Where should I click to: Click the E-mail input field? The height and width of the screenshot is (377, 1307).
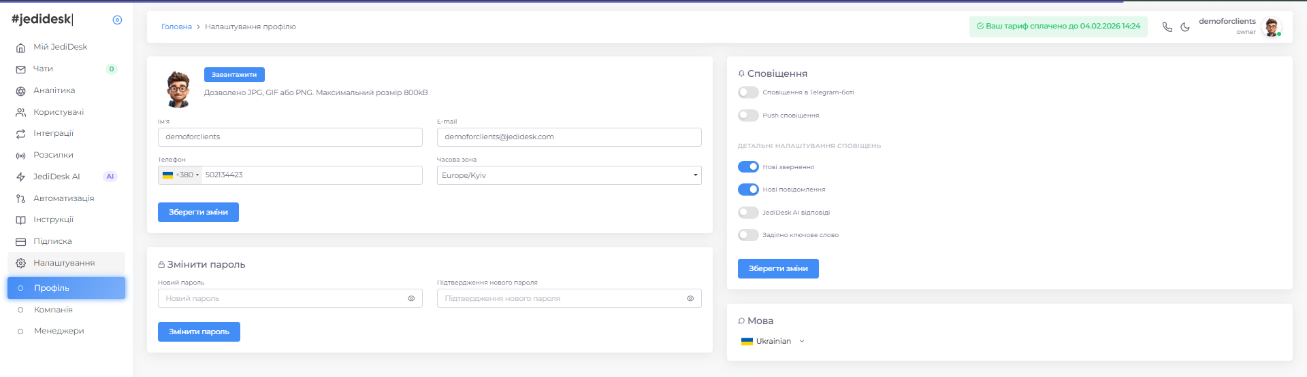(568, 137)
